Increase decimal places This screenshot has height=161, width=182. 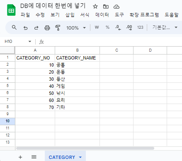coord(129,27)
